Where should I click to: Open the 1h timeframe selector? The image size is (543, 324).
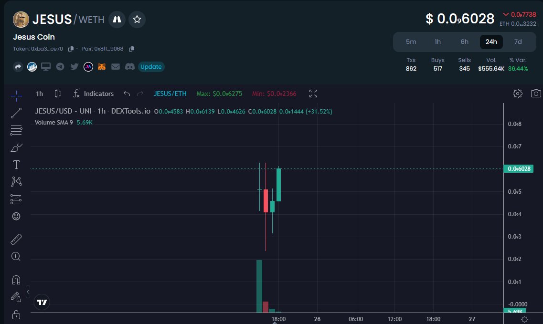(x=39, y=94)
